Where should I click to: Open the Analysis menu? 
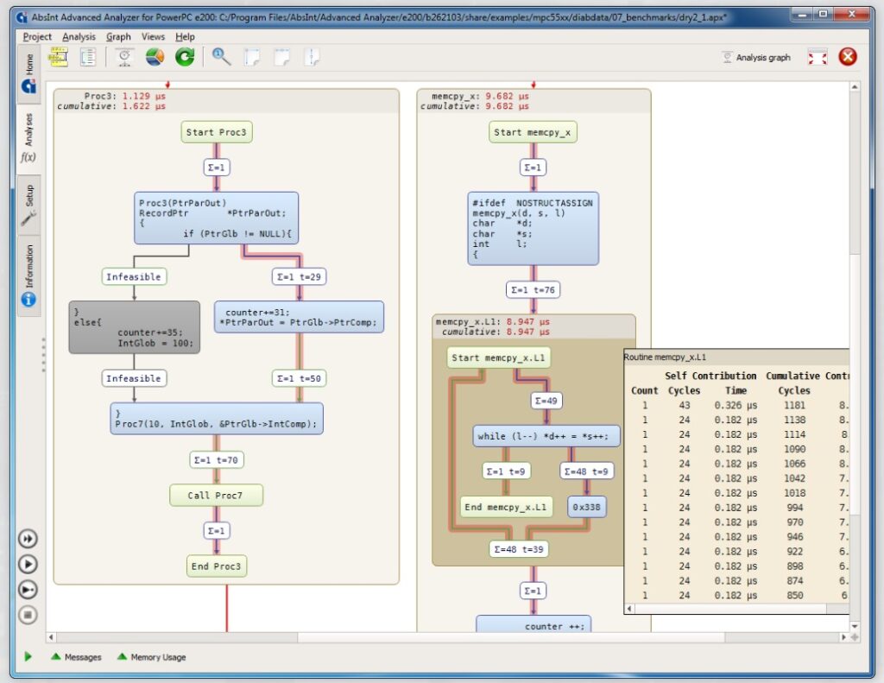[79, 36]
